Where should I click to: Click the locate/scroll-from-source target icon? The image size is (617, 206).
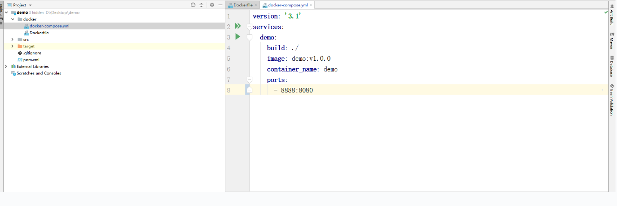[x=193, y=5]
